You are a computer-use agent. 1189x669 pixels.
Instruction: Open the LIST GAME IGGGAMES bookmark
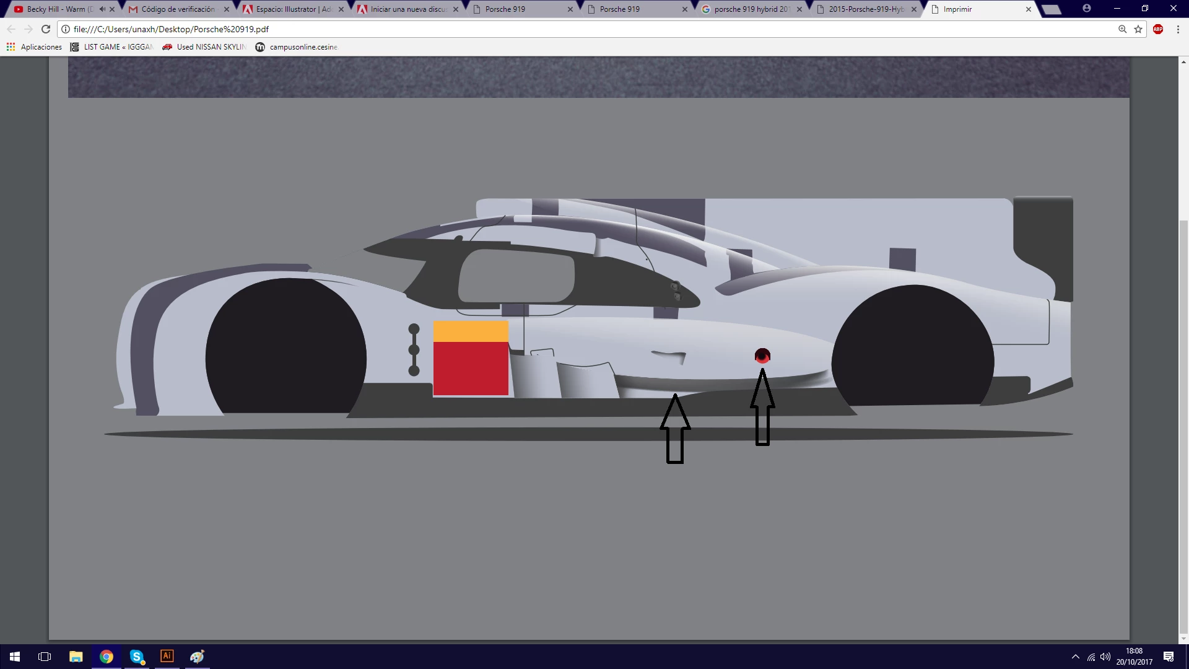tap(111, 47)
